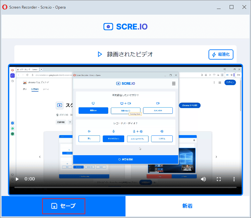Close the Screen Recorder window
251x218 pixels.
click(x=244, y=7)
